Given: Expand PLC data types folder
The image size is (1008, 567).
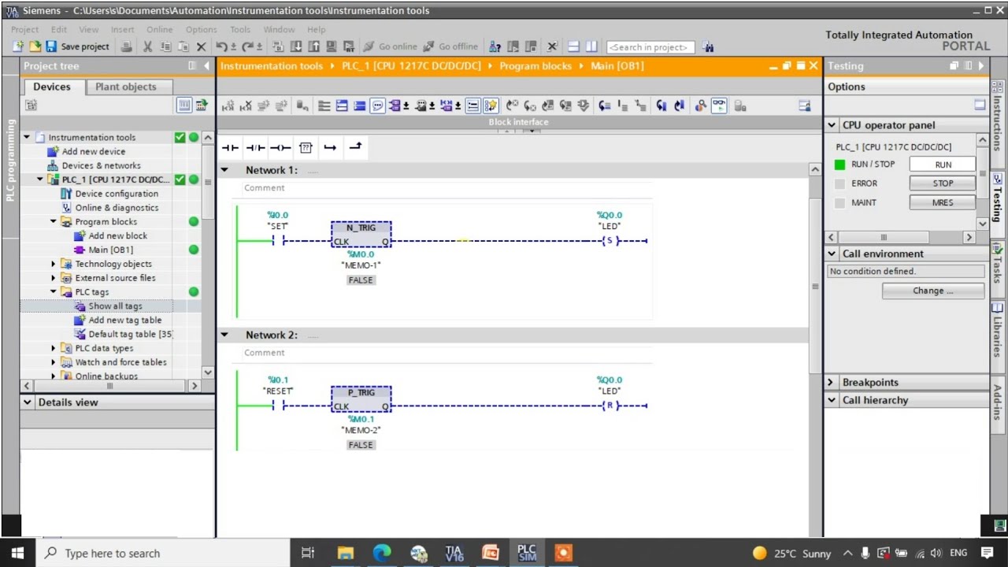Looking at the screenshot, I should pos(54,348).
